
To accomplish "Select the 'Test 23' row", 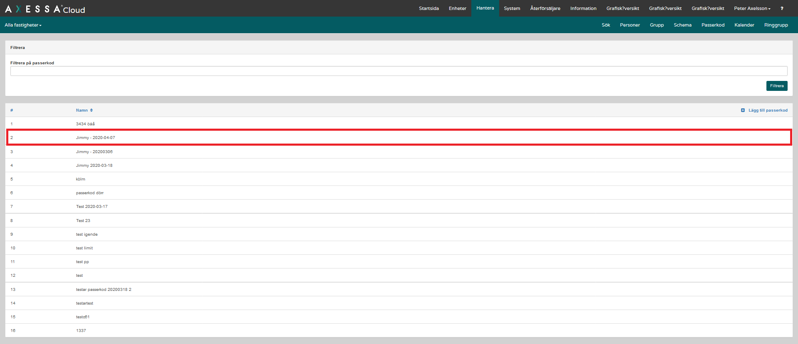I will coord(399,220).
